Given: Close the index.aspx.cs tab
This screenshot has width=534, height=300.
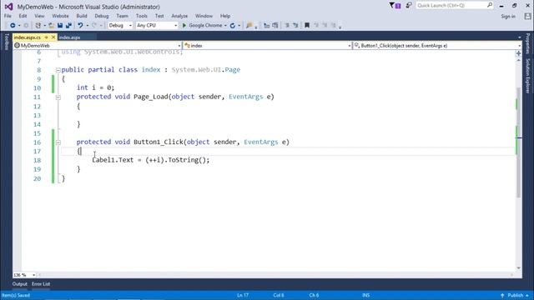Looking at the screenshot, I should 53,37.
